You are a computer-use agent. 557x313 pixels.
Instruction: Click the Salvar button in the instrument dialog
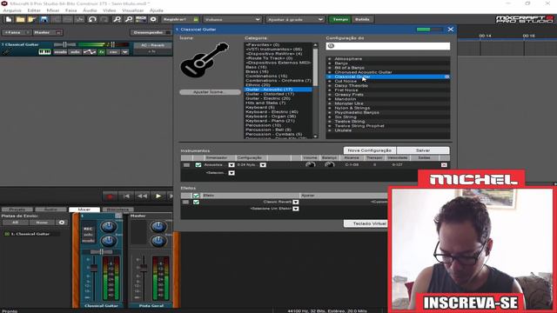pyautogui.click(x=423, y=150)
